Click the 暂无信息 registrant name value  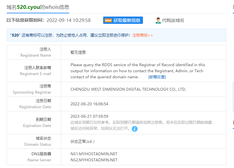tap(78, 52)
